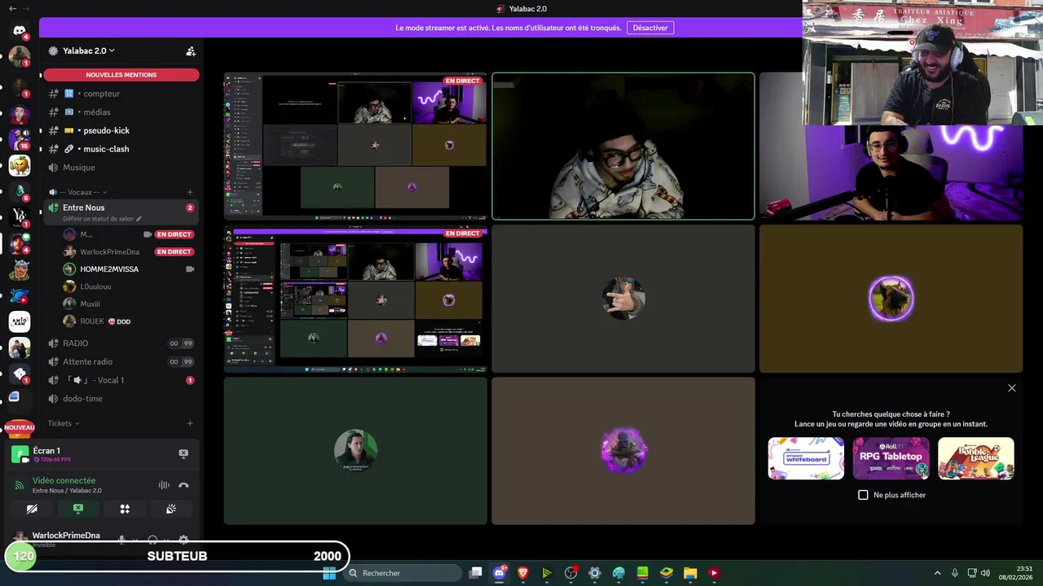The image size is (1043, 586).
Task: Launch the RPG Tabletop activity card
Action: [x=891, y=458]
